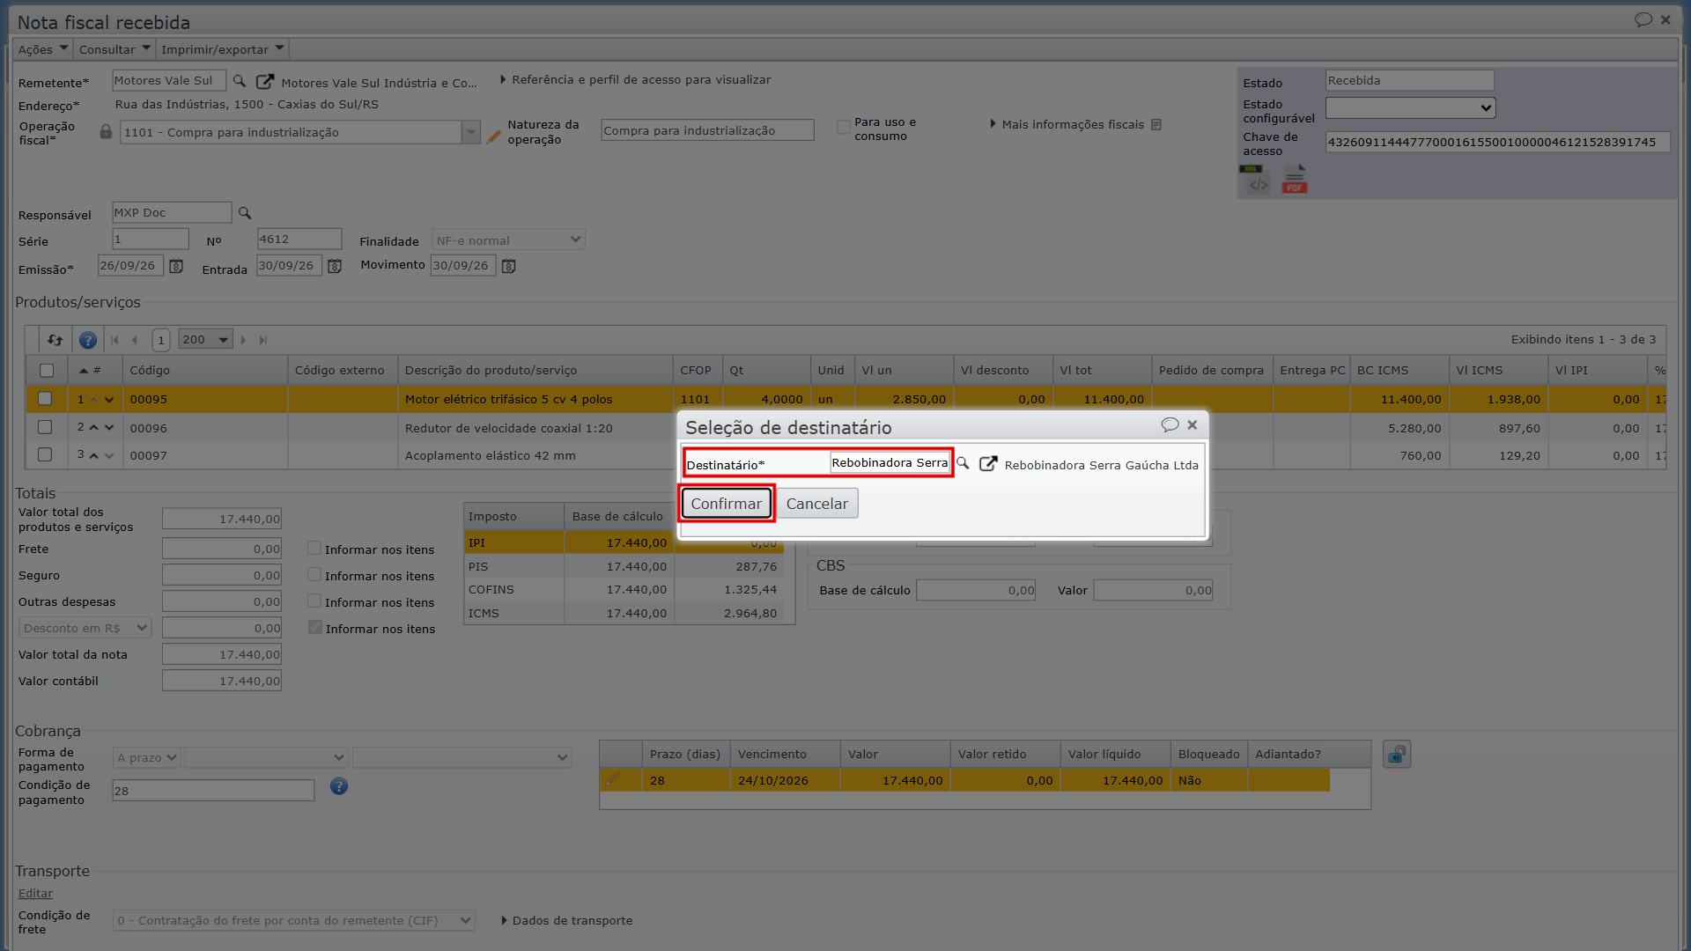Open the Ações menu
This screenshot has height=951, width=1691.
(42, 49)
